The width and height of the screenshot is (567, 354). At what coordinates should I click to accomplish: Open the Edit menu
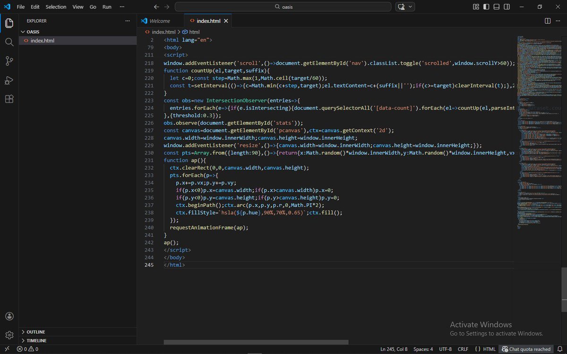coord(36,7)
